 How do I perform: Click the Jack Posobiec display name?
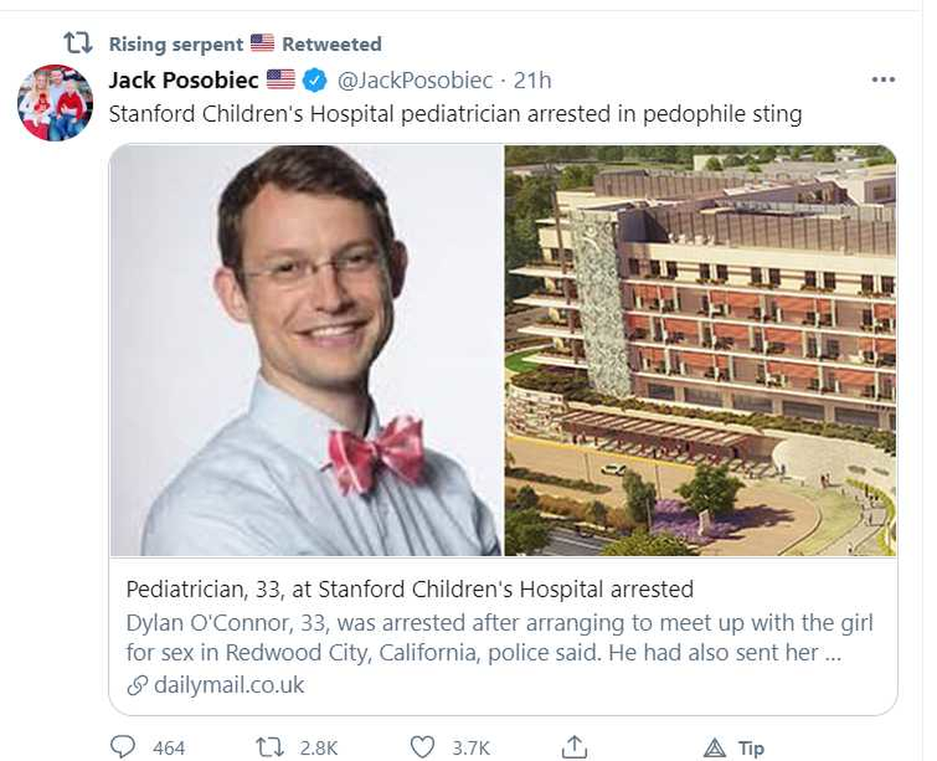183,80
